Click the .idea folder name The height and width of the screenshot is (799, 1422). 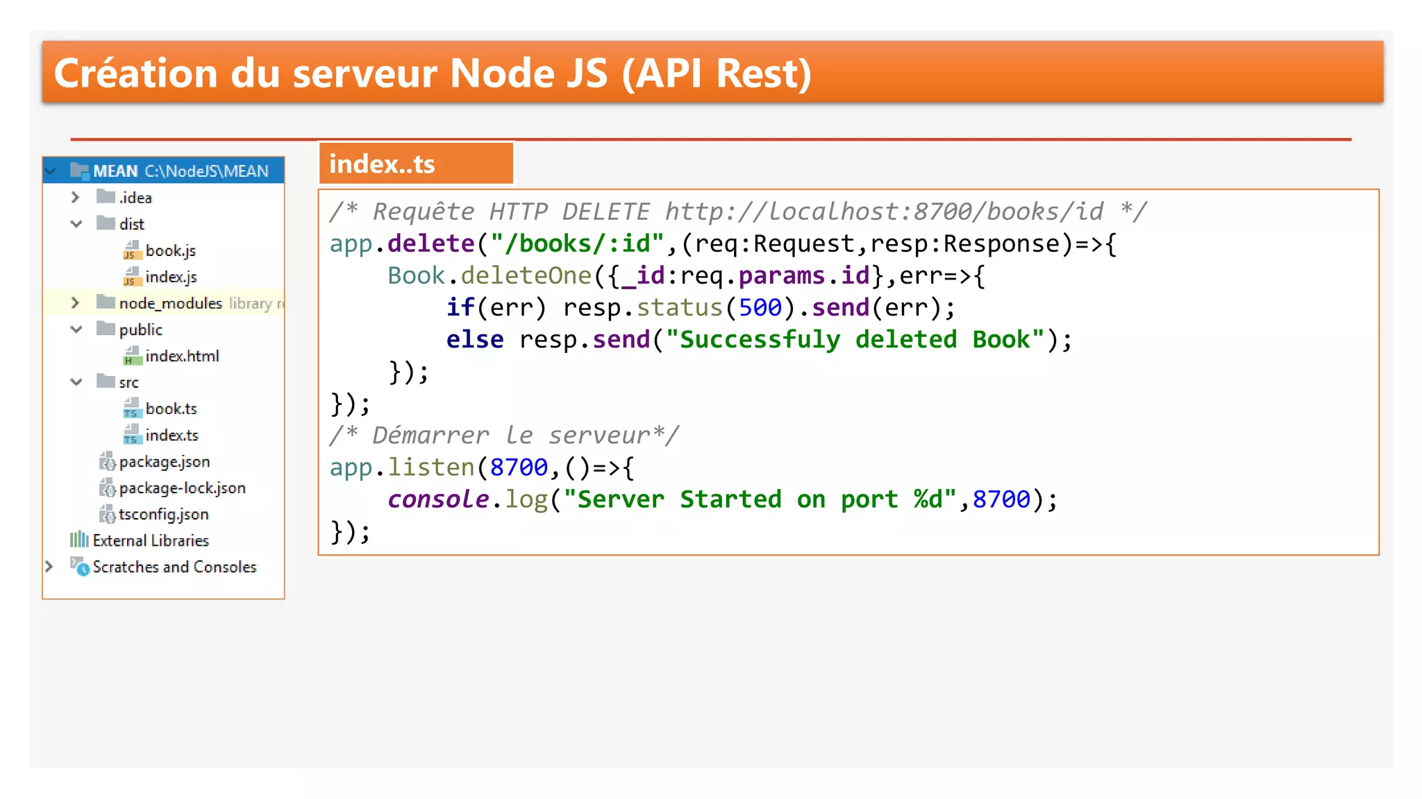point(135,198)
